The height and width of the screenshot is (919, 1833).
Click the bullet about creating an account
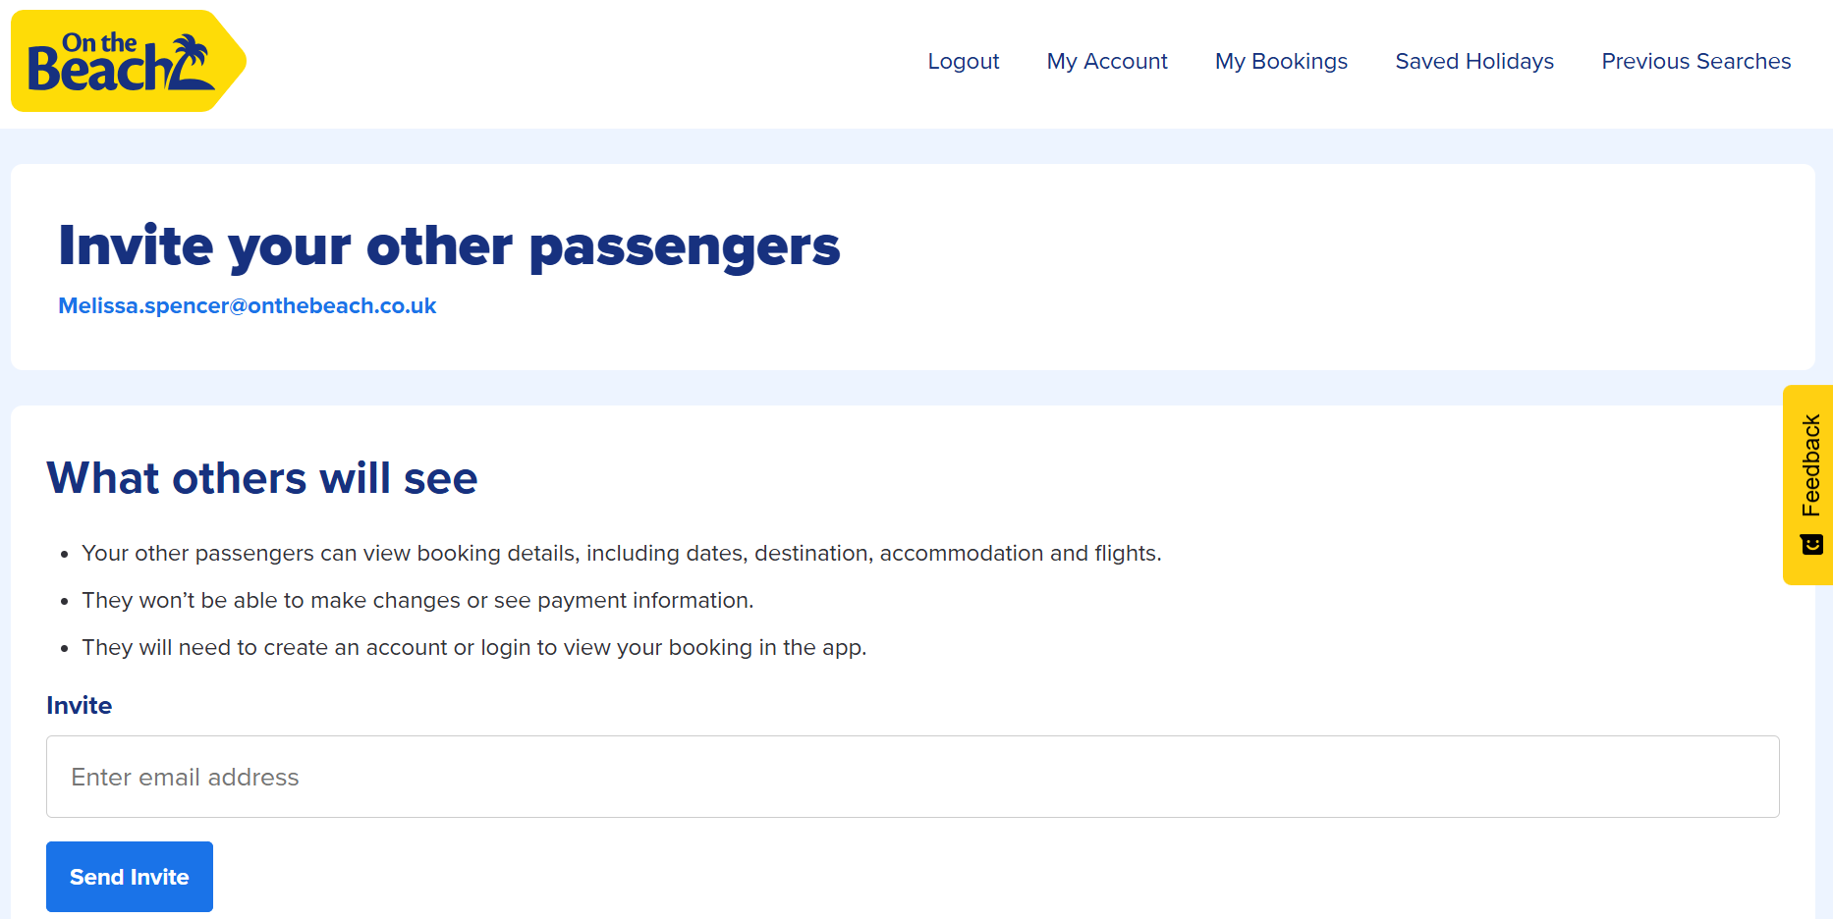tap(473, 647)
